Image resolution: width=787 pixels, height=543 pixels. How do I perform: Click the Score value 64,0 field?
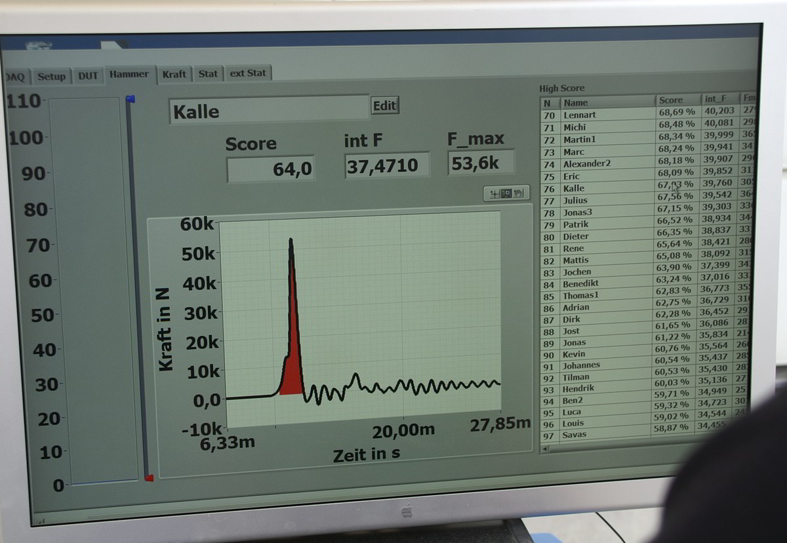click(x=271, y=169)
